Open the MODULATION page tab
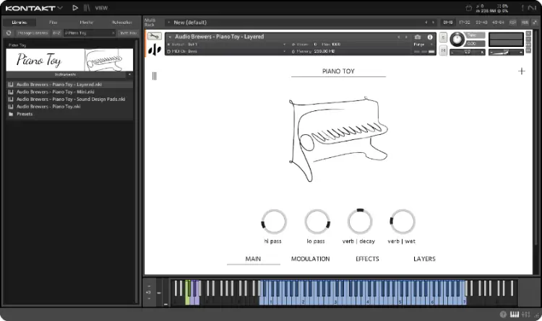 (x=311, y=259)
